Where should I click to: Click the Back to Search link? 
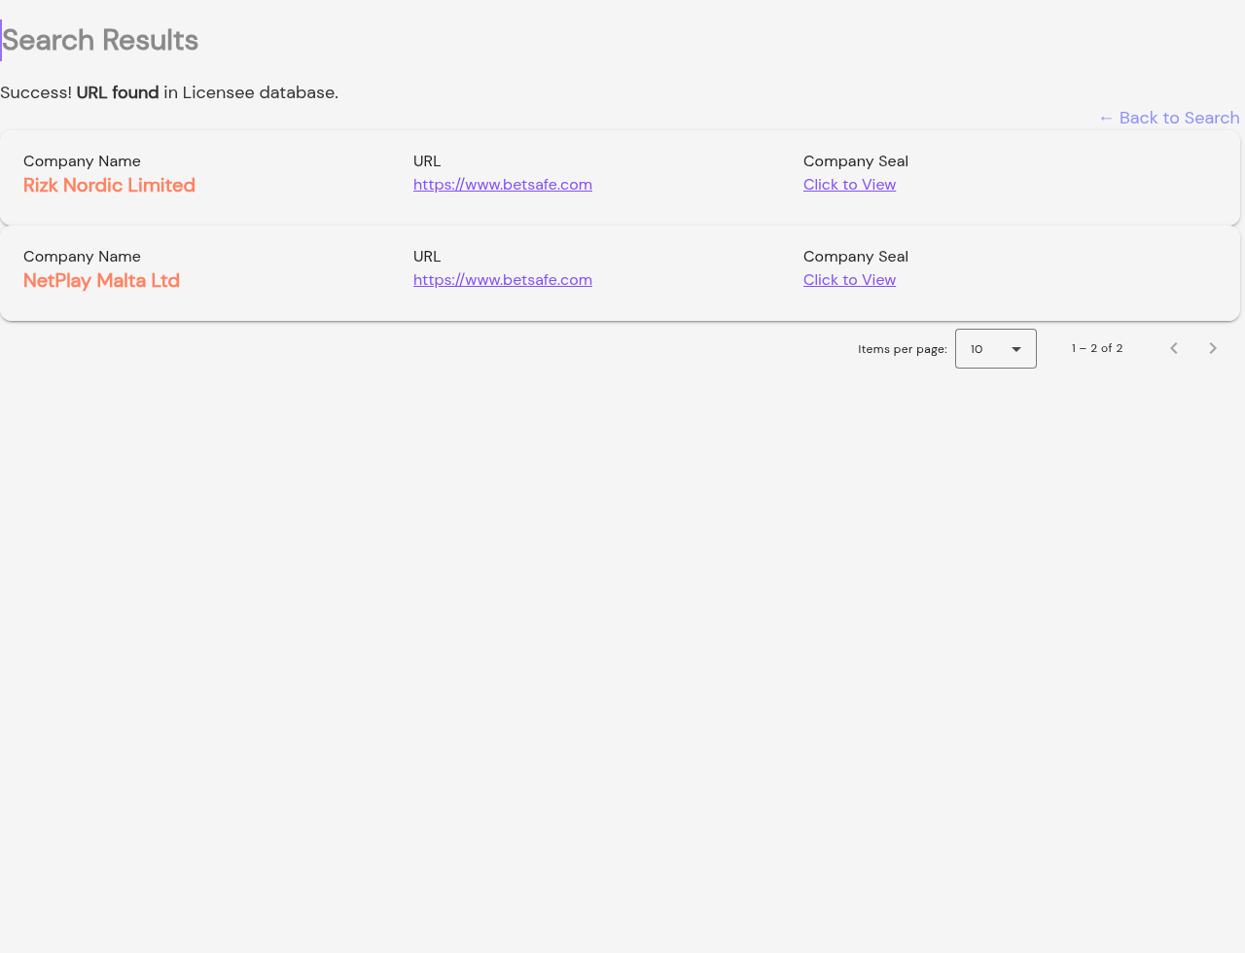(x=1169, y=118)
